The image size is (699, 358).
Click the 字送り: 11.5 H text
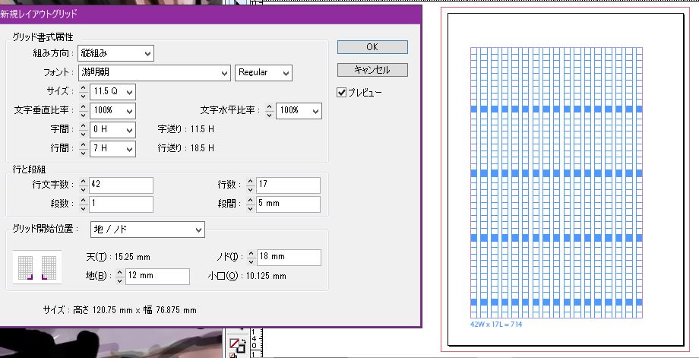click(x=186, y=129)
